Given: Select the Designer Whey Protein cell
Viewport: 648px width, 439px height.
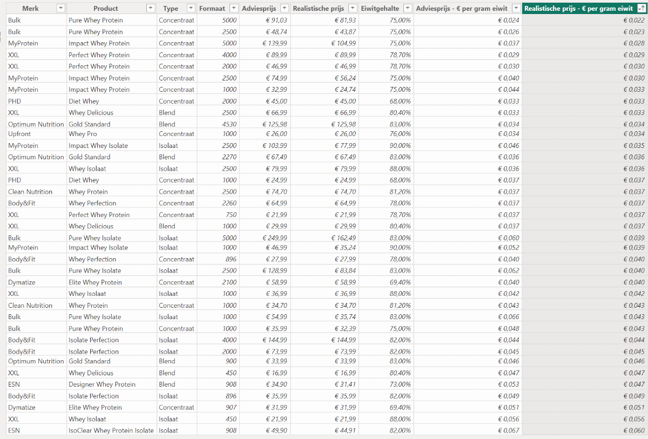Looking at the screenshot, I should [102, 384].
